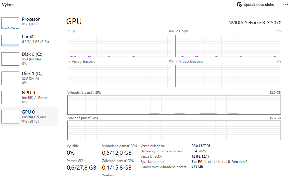Open the Video Encode engine dropdown
The width and height of the screenshot is (289, 176).
coord(69,61)
